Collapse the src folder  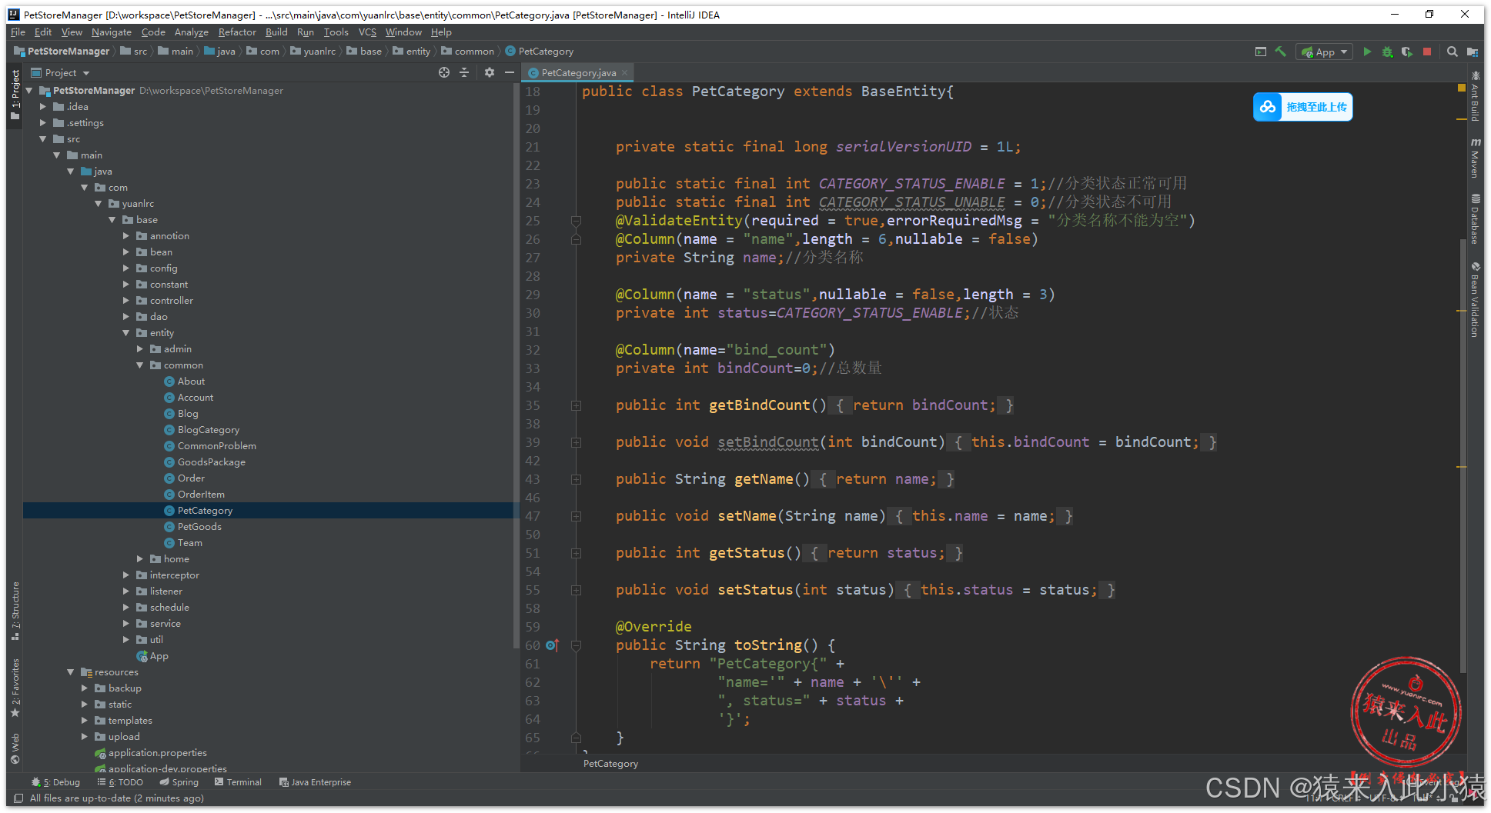click(x=43, y=139)
